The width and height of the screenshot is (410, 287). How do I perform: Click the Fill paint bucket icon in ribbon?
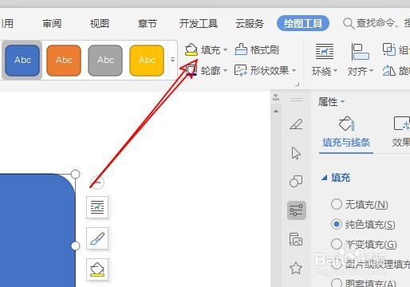(191, 49)
